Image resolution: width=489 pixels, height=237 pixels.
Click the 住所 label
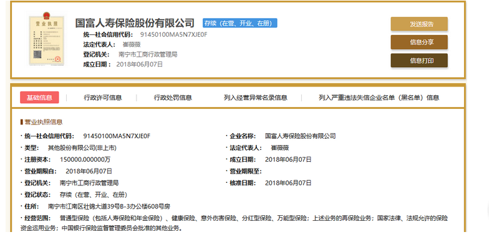point(31,207)
